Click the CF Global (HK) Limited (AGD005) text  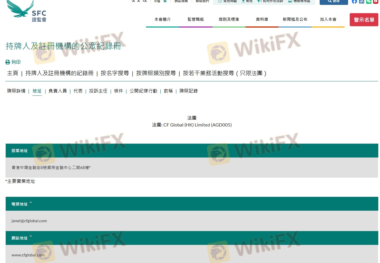(197, 125)
